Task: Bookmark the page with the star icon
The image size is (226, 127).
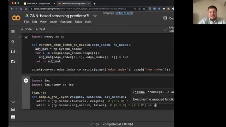Action: point(144,8)
